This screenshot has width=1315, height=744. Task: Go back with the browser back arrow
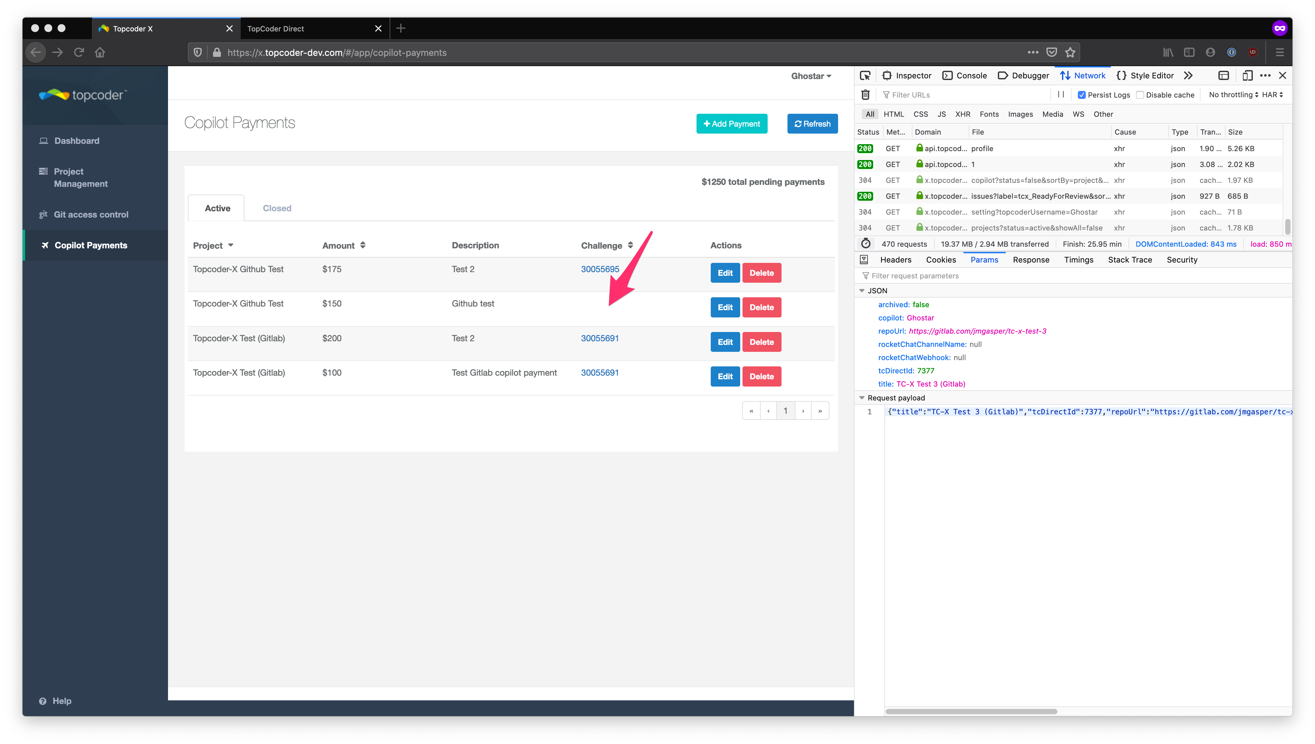click(36, 52)
